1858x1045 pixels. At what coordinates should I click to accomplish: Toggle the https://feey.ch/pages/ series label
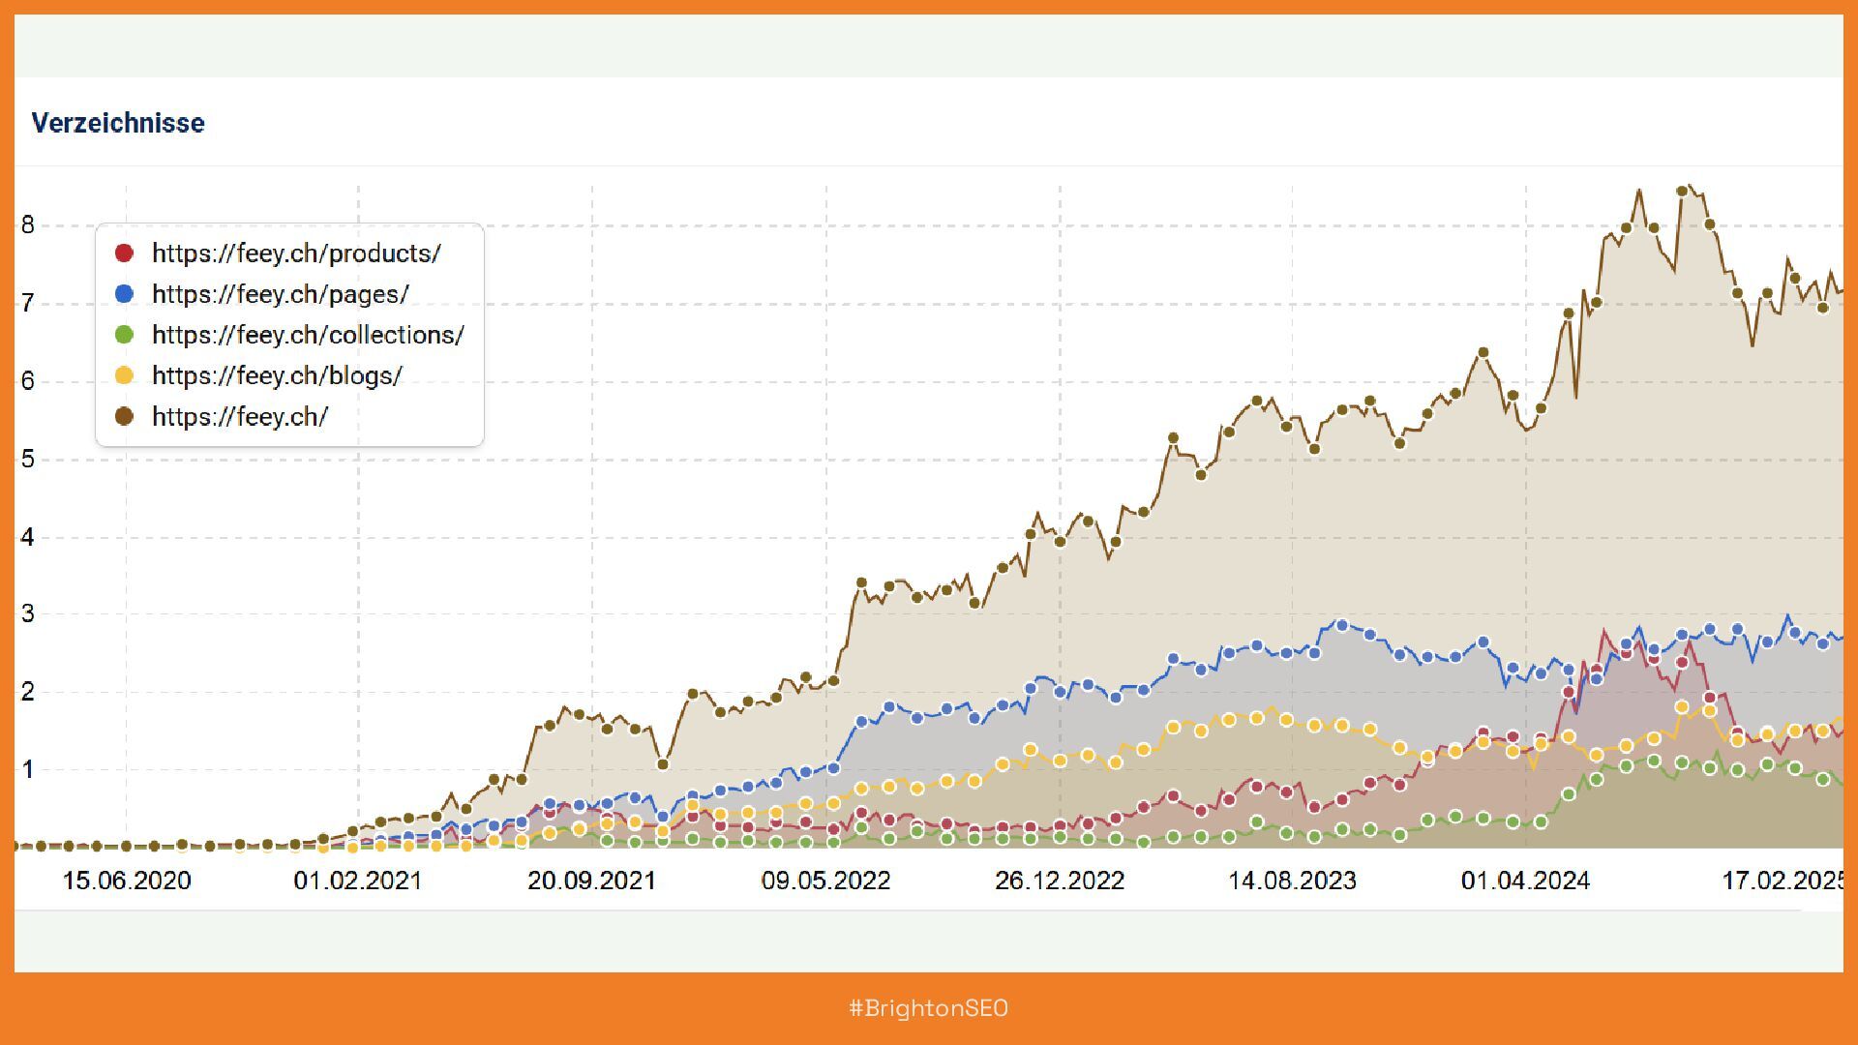click(281, 294)
